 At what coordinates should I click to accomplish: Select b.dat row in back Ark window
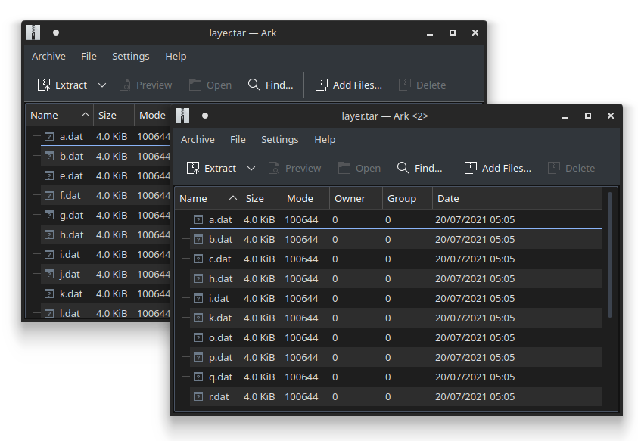(x=105, y=156)
